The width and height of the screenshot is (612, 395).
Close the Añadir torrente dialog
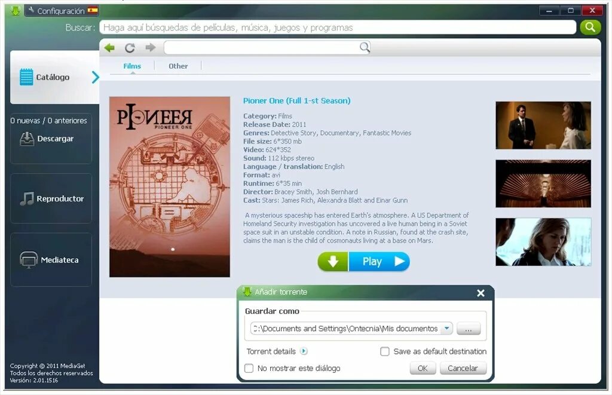tap(481, 293)
